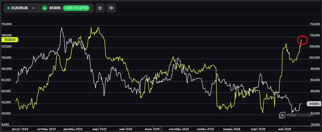Click the май 2025 date label
Viewport: 322px width, 132px height.
pos(126,129)
